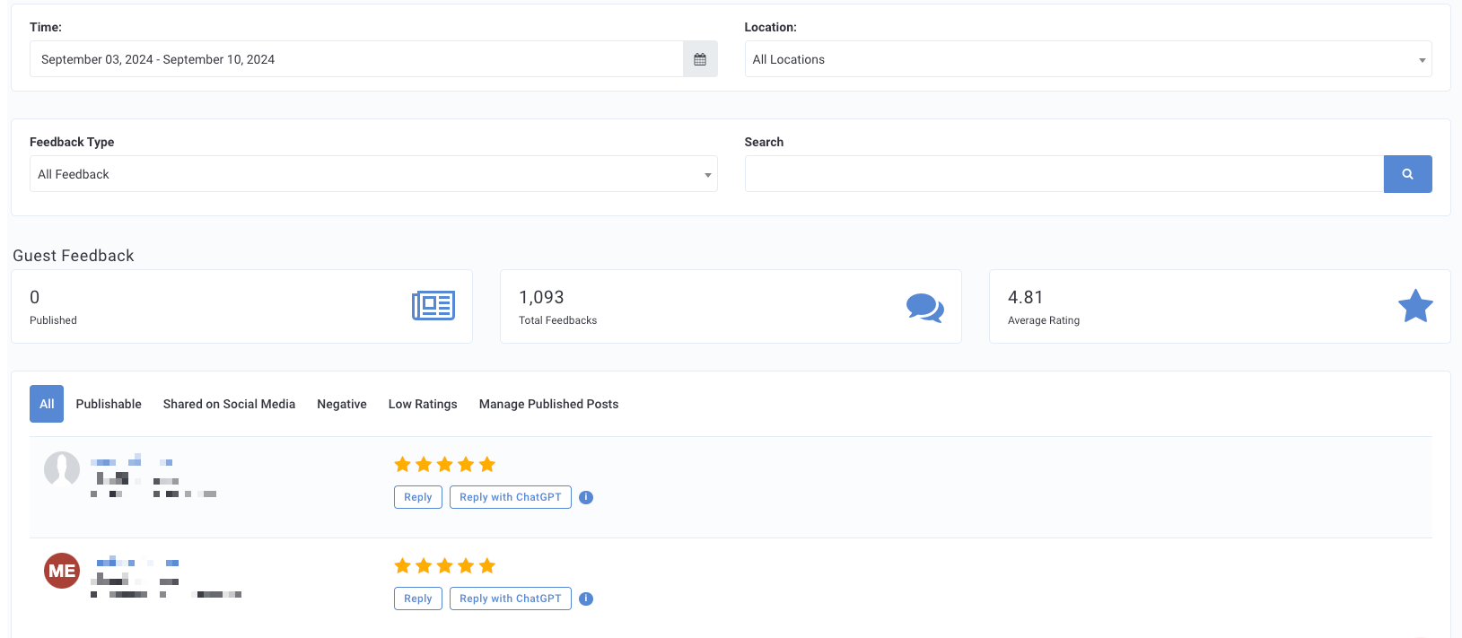Open the All Feedback type dropdown
Image resolution: width=1462 pixels, height=638 pixels.
click(373, 174)
